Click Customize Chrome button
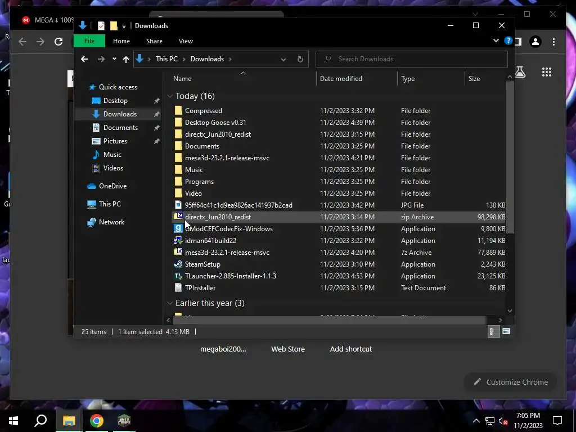Image resolution: width=576 pixels, height=432 pixels. [510, 382]
